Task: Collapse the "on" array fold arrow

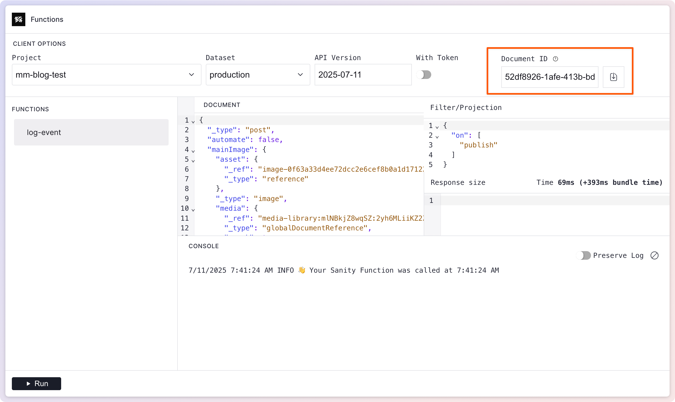Action: 437,137
